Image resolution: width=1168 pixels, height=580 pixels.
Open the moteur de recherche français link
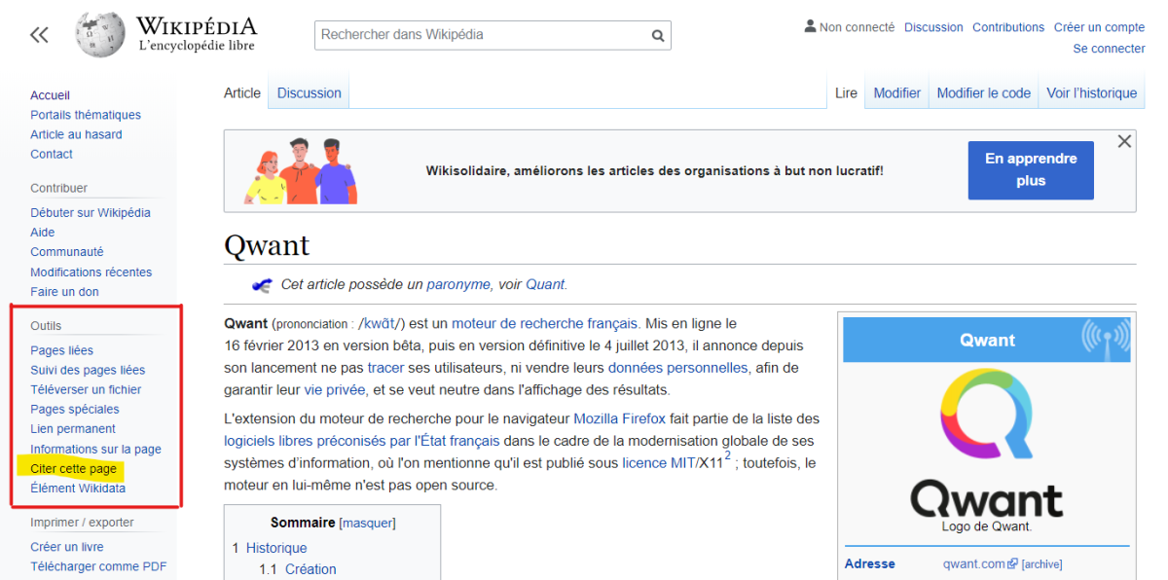click(544, 323)
